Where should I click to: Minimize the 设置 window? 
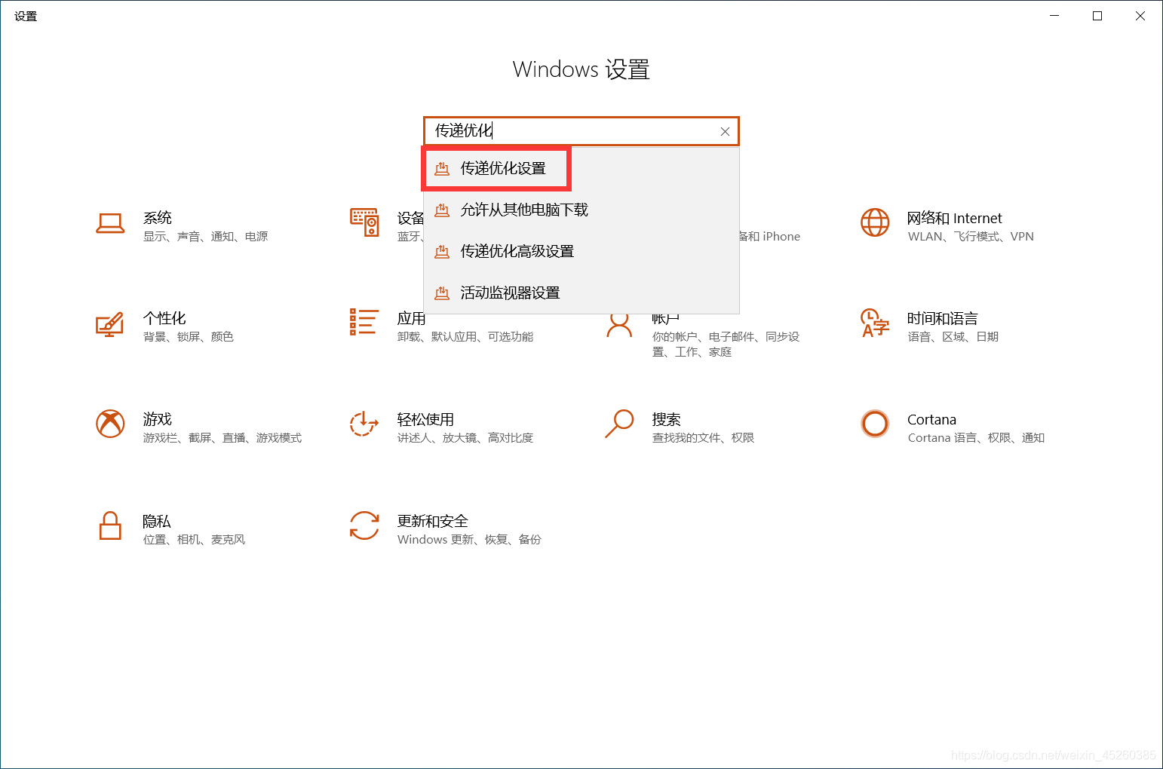coord(1054,16)
